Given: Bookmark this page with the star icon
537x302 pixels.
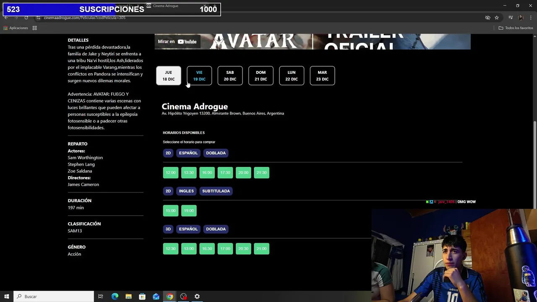Looking at the screenshot, I should 497,18.
